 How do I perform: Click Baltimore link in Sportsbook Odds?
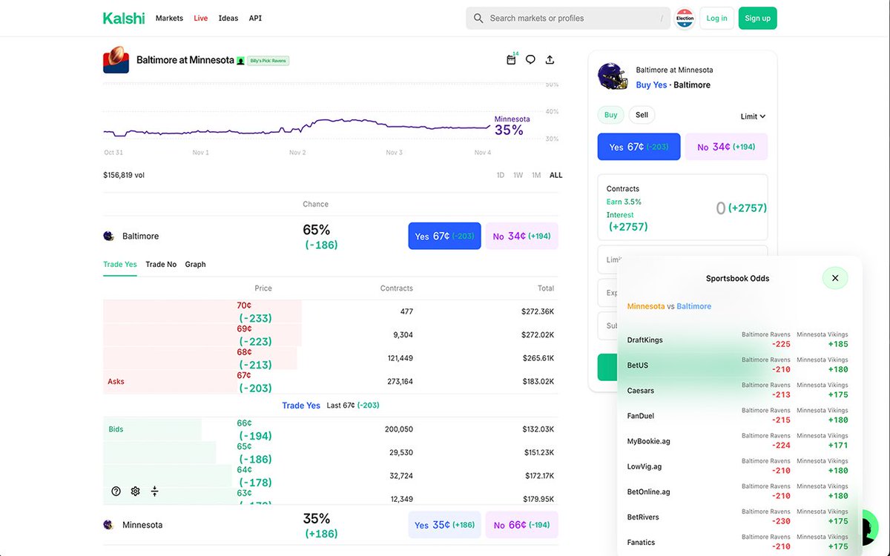point(693,306)
